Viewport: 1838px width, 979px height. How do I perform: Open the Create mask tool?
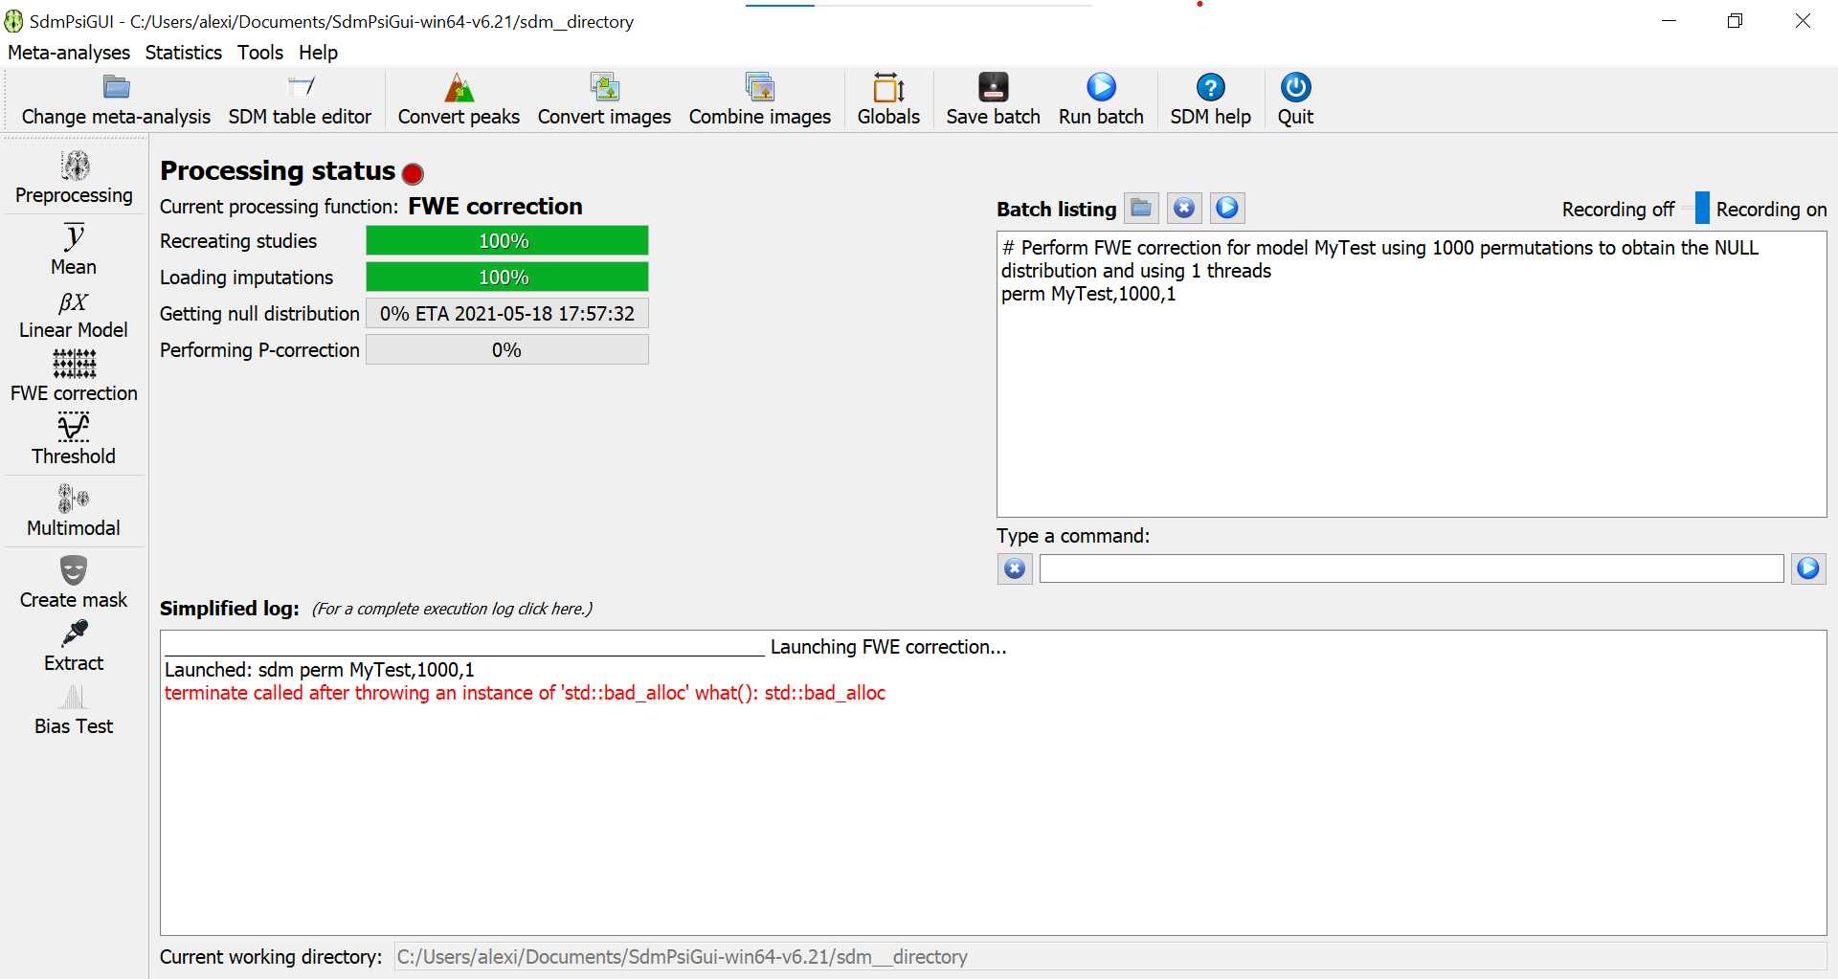pyautogui.click(x=74, y=583)
